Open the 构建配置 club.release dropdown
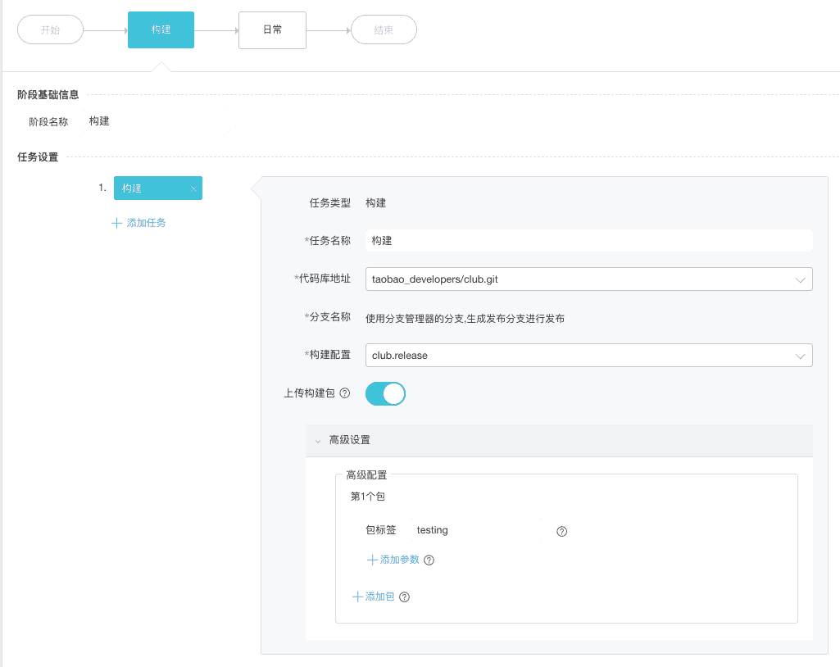 coord(588,355)
